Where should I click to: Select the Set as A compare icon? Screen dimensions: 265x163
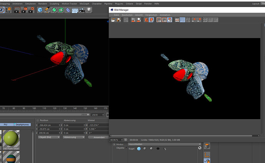tap(194, 20)
